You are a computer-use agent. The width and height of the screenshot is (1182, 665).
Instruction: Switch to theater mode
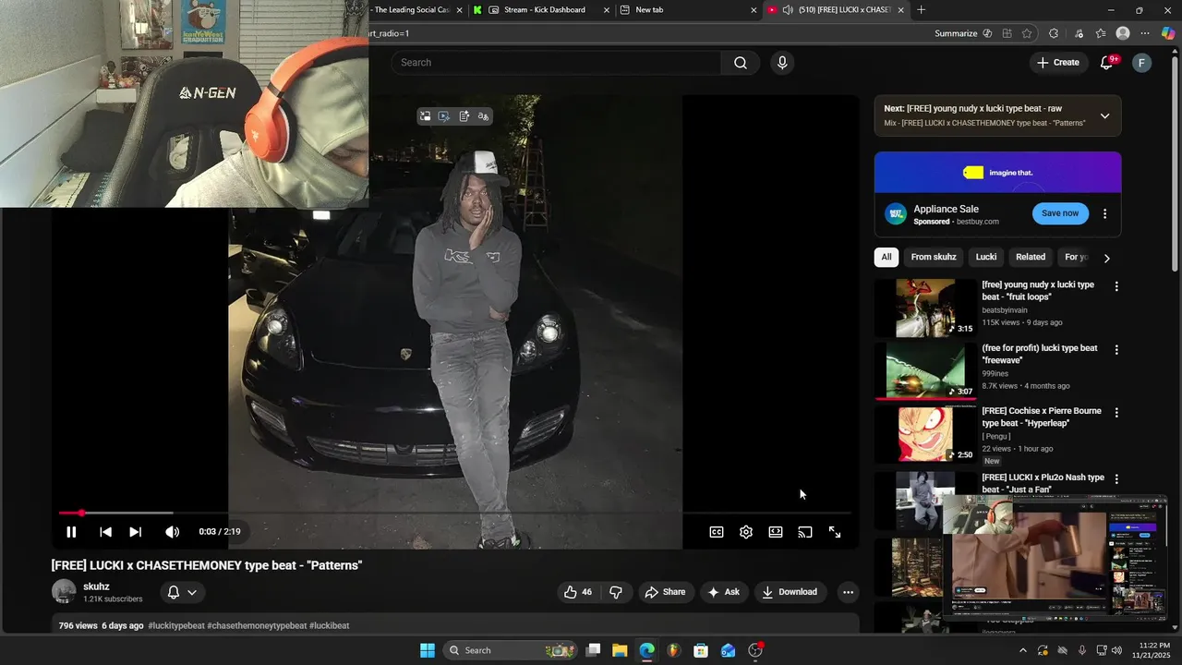tap(776, 532)
